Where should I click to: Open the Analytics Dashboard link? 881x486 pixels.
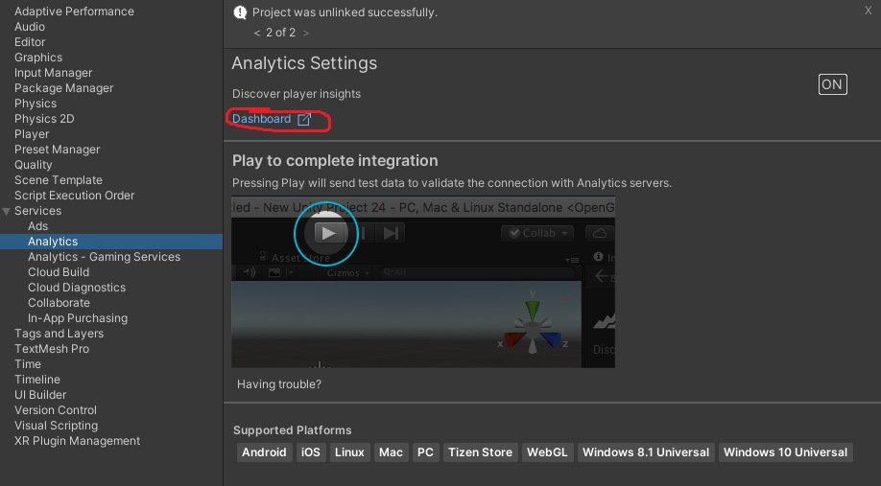[261, 119]
